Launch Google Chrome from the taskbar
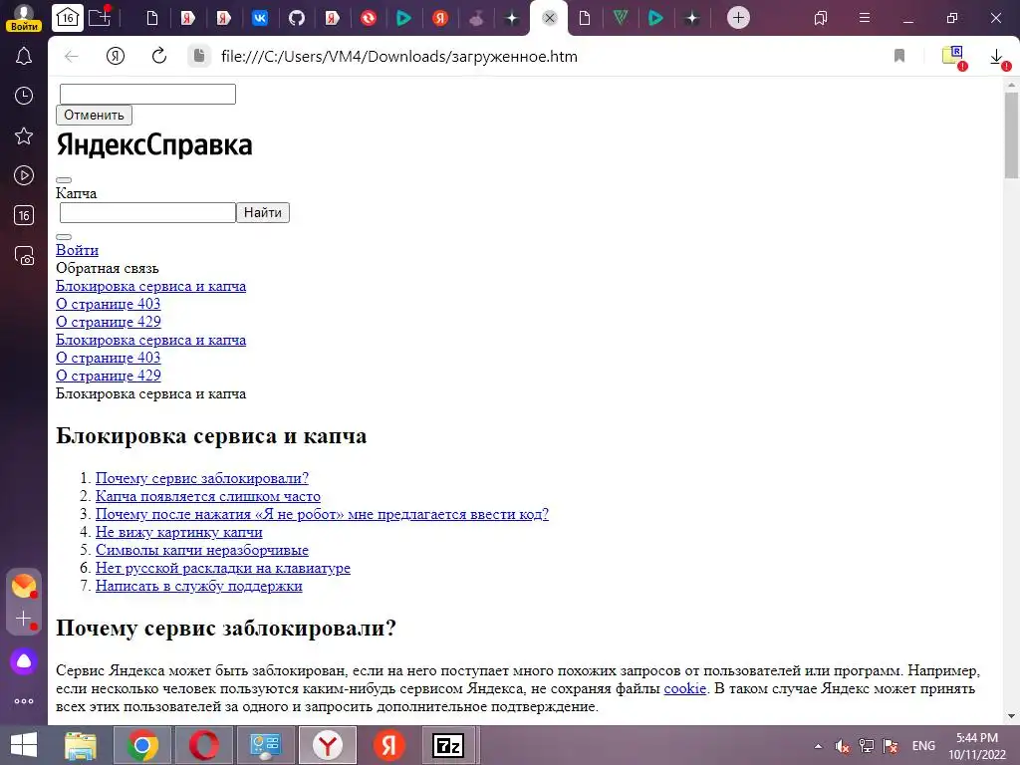Image resolution: width=1020 pixels, height=765 pixels. 142,745
